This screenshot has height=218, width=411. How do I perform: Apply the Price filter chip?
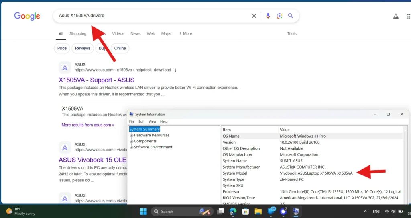pyautogui.click(x=62, y=48)
